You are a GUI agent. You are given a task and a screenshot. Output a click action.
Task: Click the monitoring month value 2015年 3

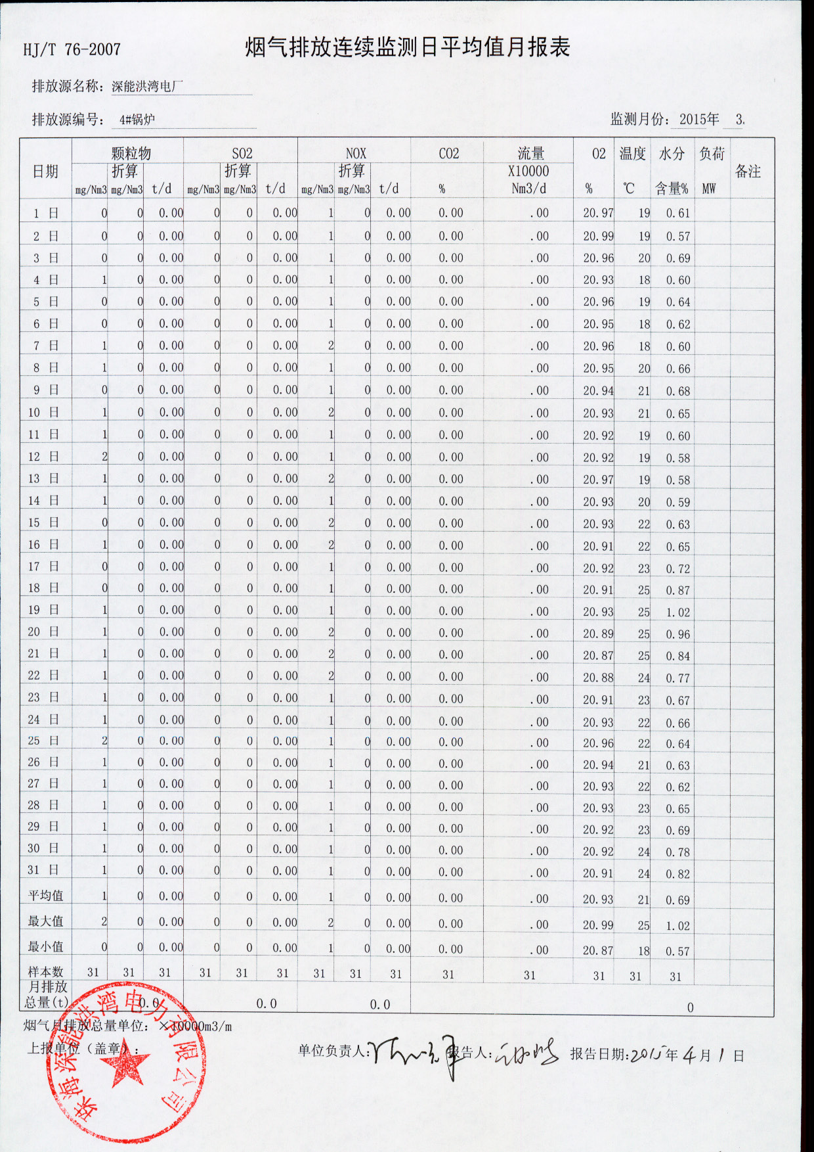click(x=712, y=120)
